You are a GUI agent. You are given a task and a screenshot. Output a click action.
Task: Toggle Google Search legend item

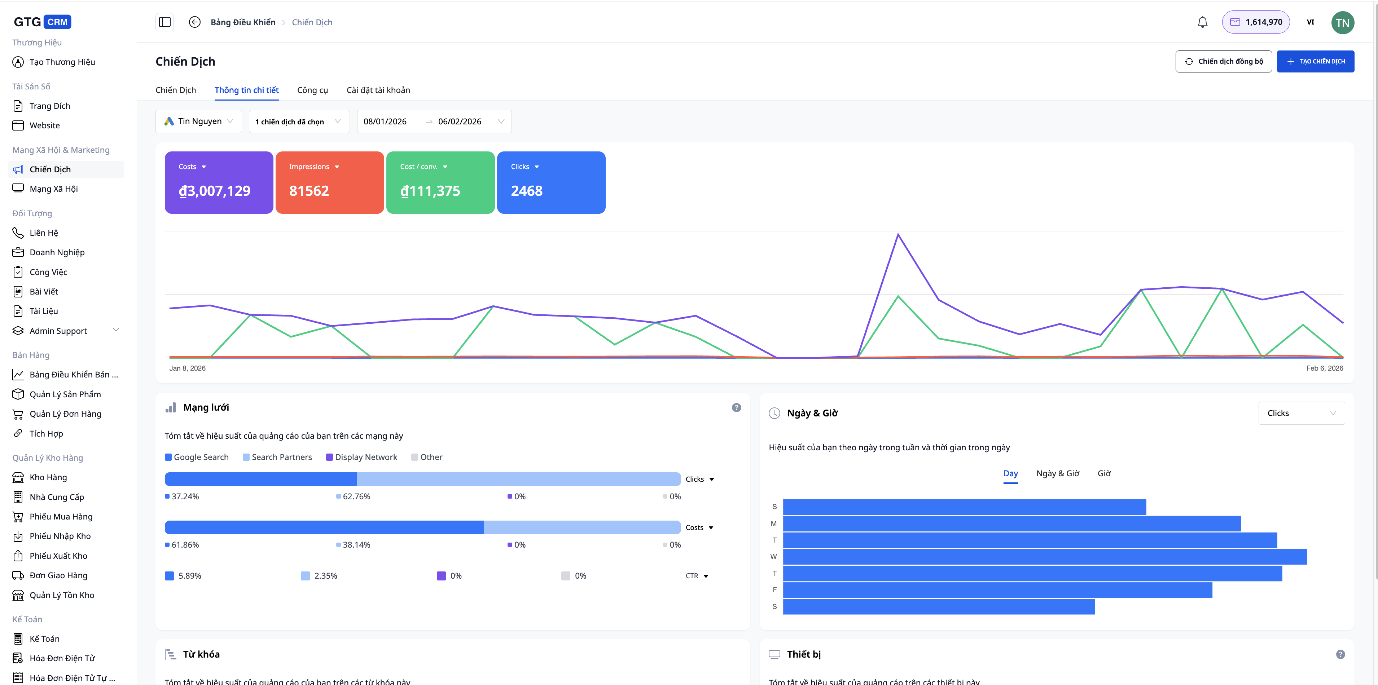197,457
